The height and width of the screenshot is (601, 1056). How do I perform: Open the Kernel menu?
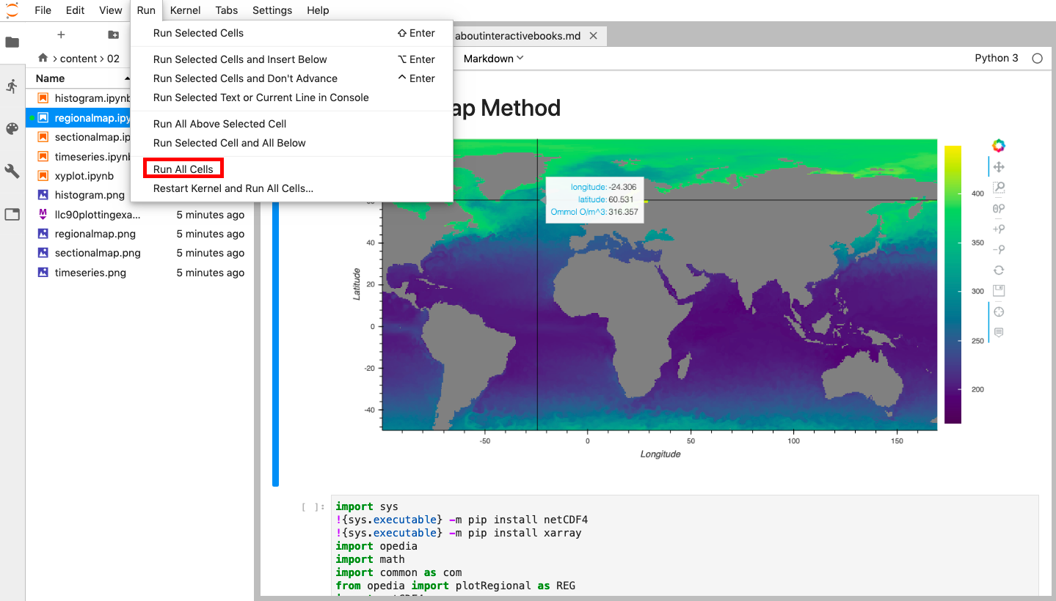185,10
